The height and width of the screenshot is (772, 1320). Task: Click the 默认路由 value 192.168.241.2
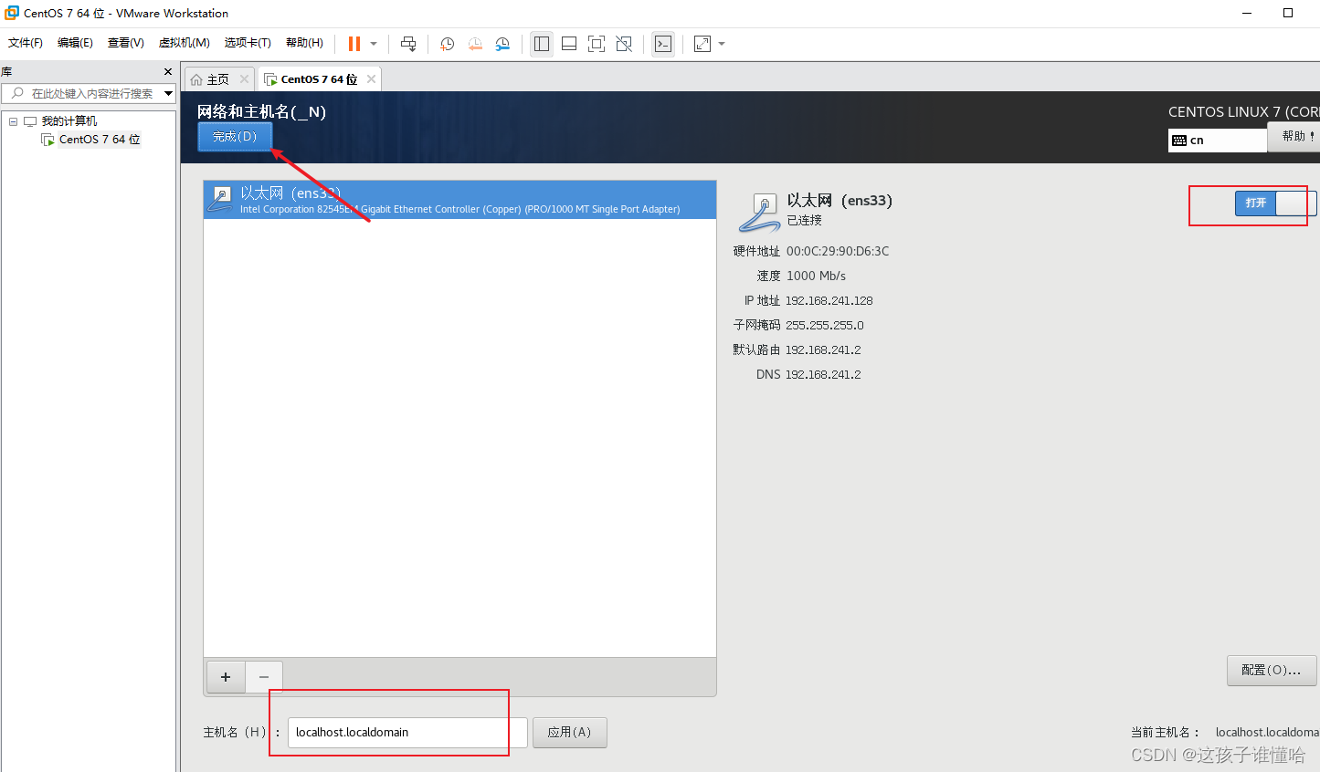coord(823,349)
